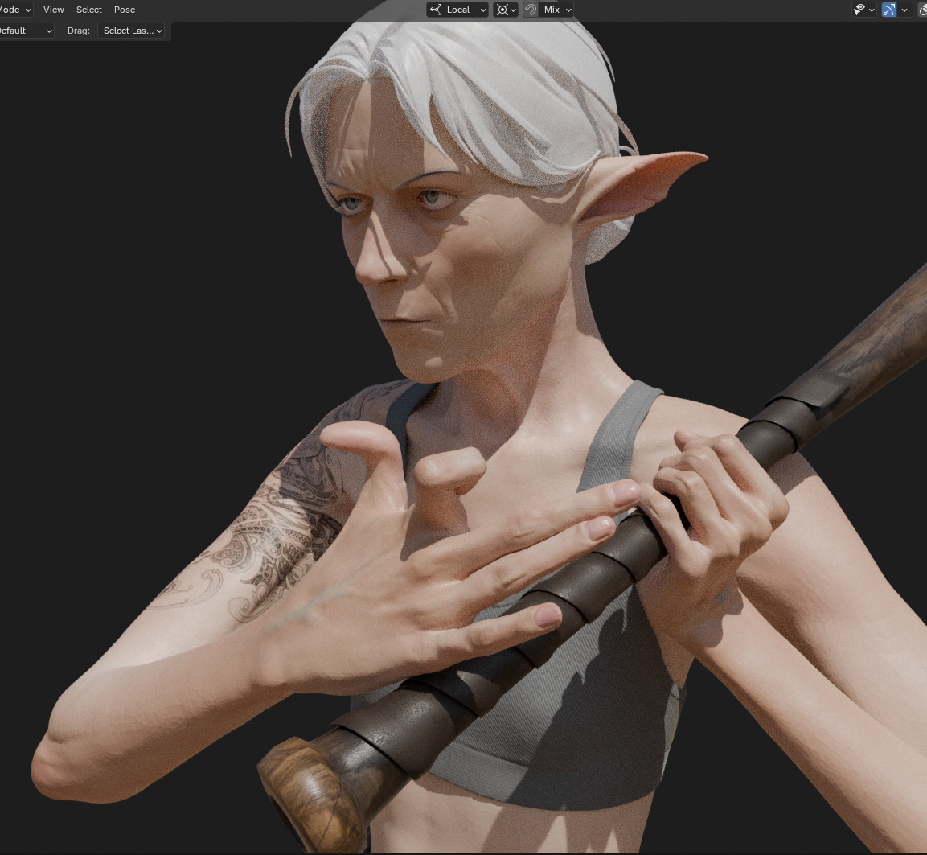Screen dimensions: 927x855
Task: Open the Drag Select Lasso dropdown
Action: [133, 31]
